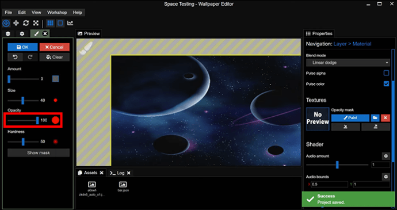Remove opacity mask with red X
The image size is (397, 210).
[385, 118]
